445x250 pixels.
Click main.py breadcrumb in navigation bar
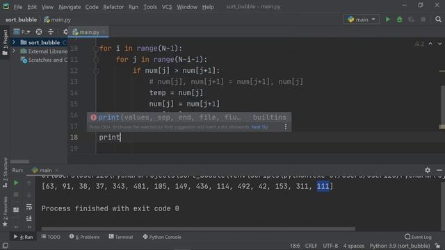pyautogui.click(x=58, y=19)
